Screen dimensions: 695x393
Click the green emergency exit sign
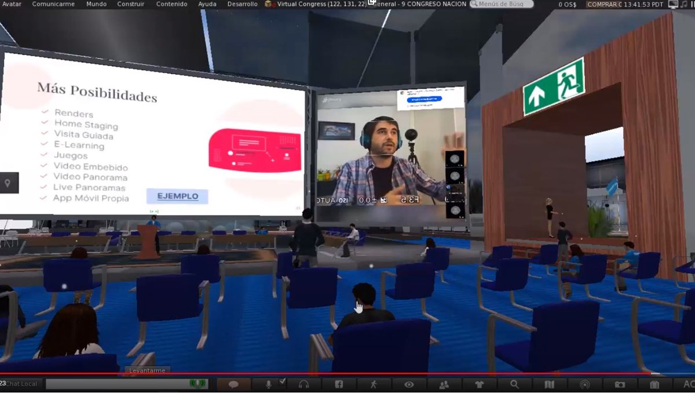click(554, 86)
